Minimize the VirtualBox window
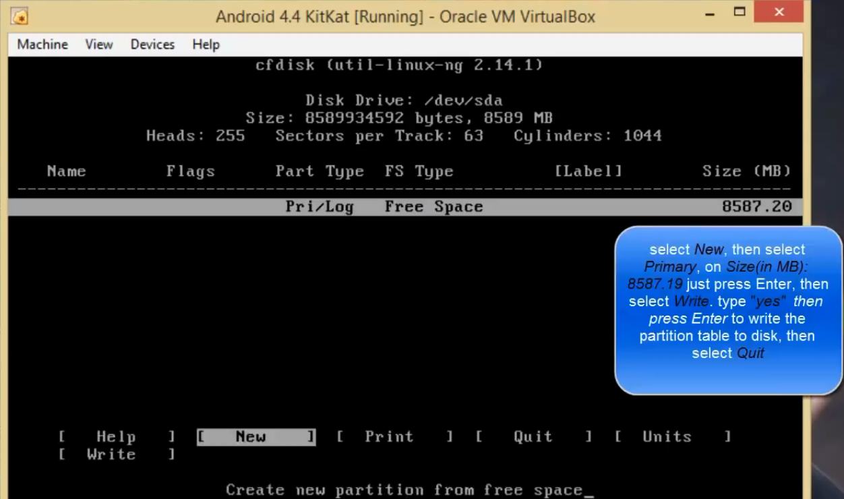844x499 pixels. point(709,13)
